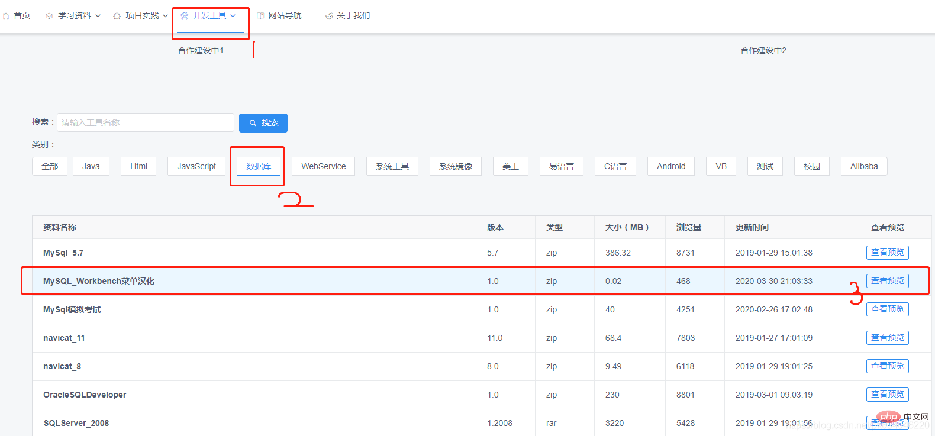The image size is (935, 436).
Task: Select the 全部 category
Action: [50, 166]
